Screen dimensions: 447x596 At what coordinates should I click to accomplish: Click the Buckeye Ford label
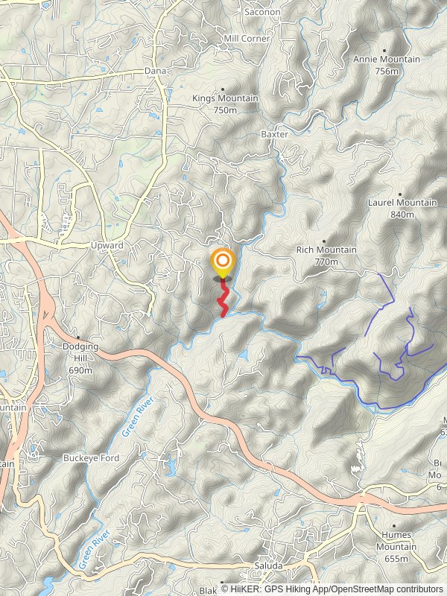[x=91, y=458]
